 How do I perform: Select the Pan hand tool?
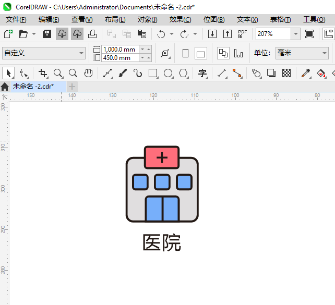[x=88, y=73]
